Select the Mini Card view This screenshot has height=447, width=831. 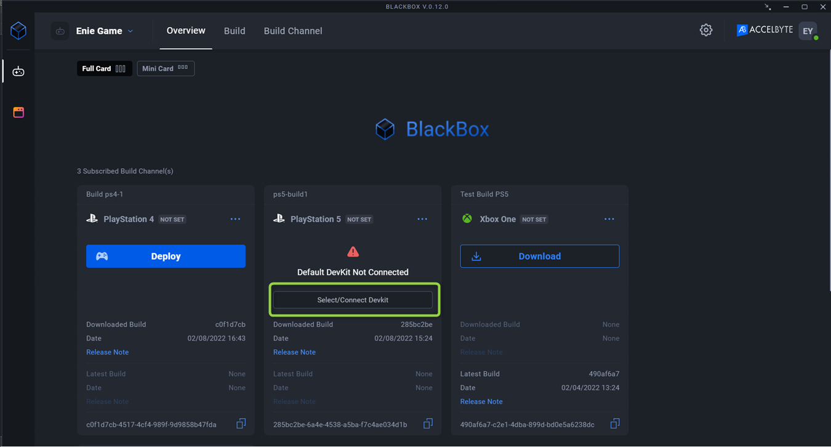[x=166, y=68]
